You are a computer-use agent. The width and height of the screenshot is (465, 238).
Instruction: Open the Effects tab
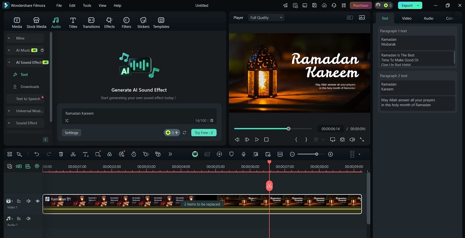pos(109,23)
